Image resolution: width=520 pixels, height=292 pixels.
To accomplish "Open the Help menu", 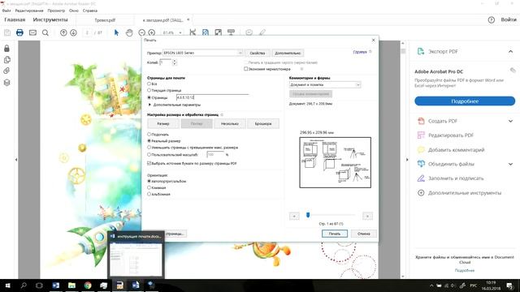I will coord(90,11).
